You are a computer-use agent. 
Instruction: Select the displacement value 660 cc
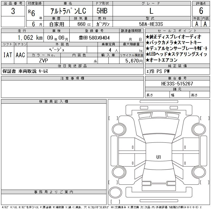click(x=84, y=24)
